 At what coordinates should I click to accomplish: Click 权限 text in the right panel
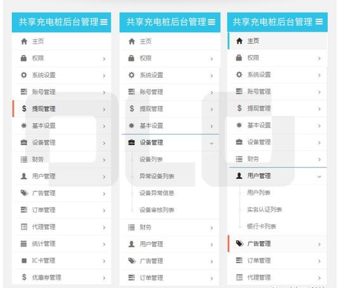[253, 57]
